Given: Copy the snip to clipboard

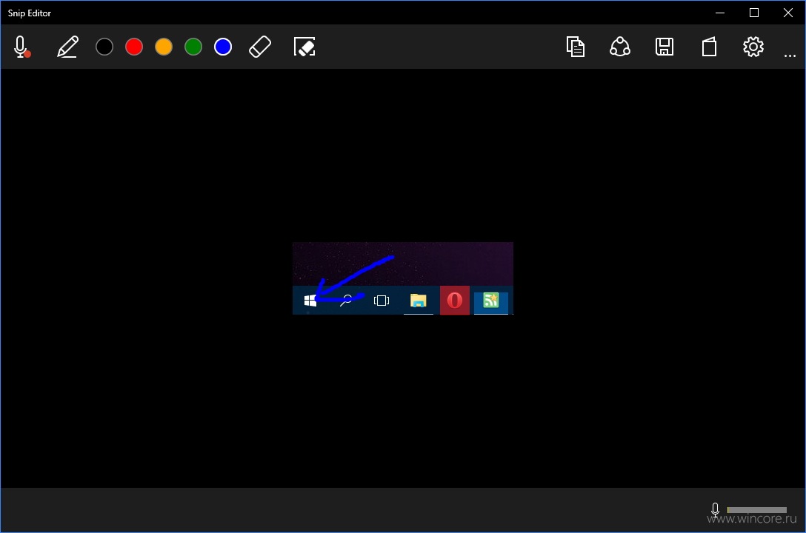Looking at the screenshot, I should [576, 47].
